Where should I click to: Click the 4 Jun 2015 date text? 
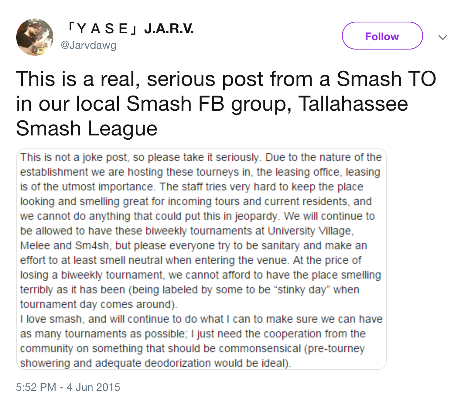94,387
